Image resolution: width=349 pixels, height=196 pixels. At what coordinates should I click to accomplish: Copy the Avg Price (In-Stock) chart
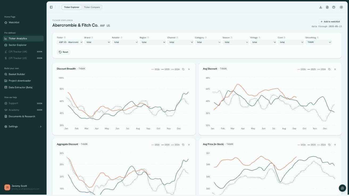329,145
